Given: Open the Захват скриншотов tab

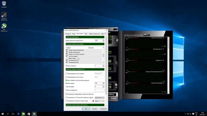Looking at the screenshot, I should (94, 34).
